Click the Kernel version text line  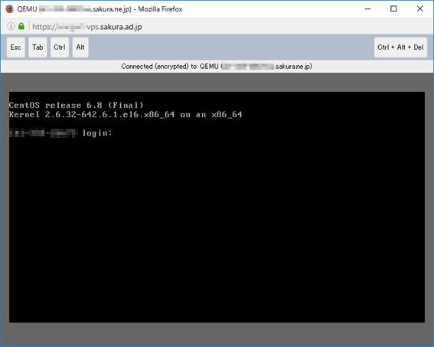click(x=126, y=115)
